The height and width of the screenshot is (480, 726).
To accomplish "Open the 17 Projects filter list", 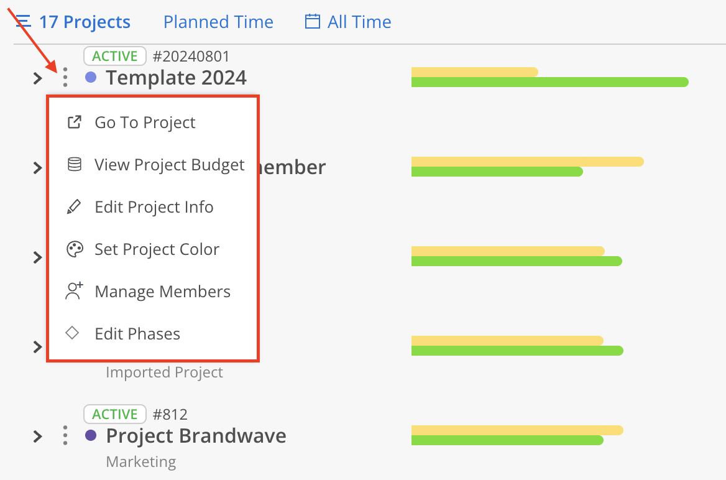I will tap(73, 22).
